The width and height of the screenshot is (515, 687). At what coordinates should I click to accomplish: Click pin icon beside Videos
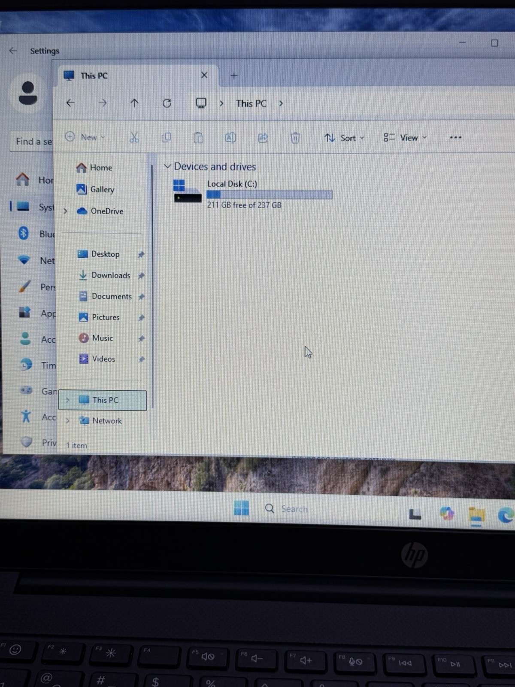(141, 359)
